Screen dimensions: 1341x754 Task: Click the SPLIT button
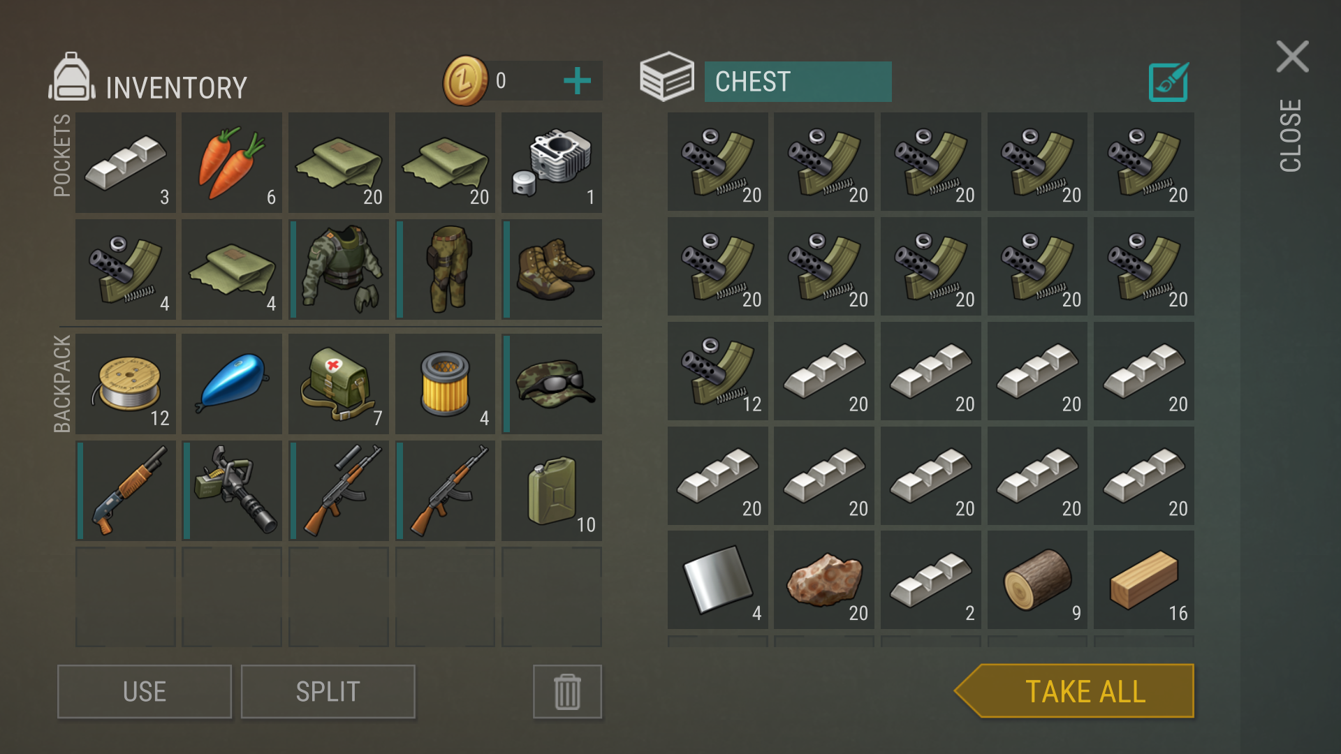pos(328,692)
